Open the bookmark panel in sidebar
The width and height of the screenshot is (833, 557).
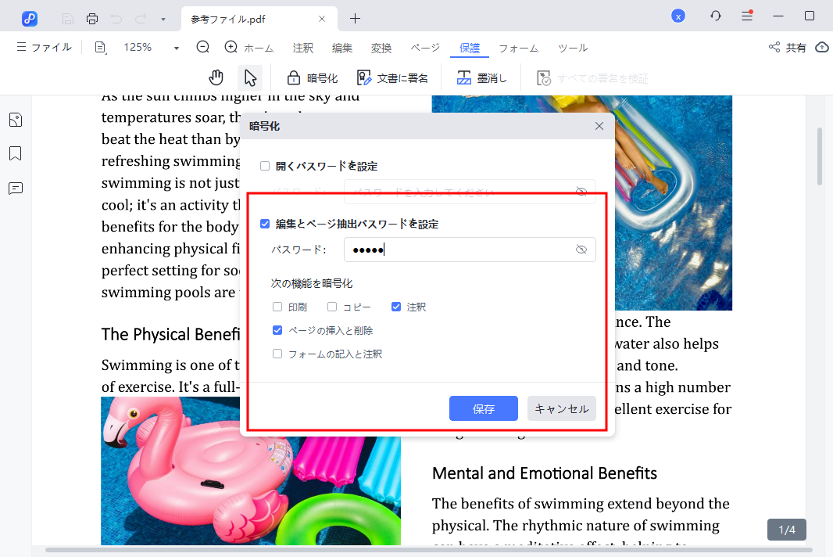pyautogui.click(x=16, y=153)
